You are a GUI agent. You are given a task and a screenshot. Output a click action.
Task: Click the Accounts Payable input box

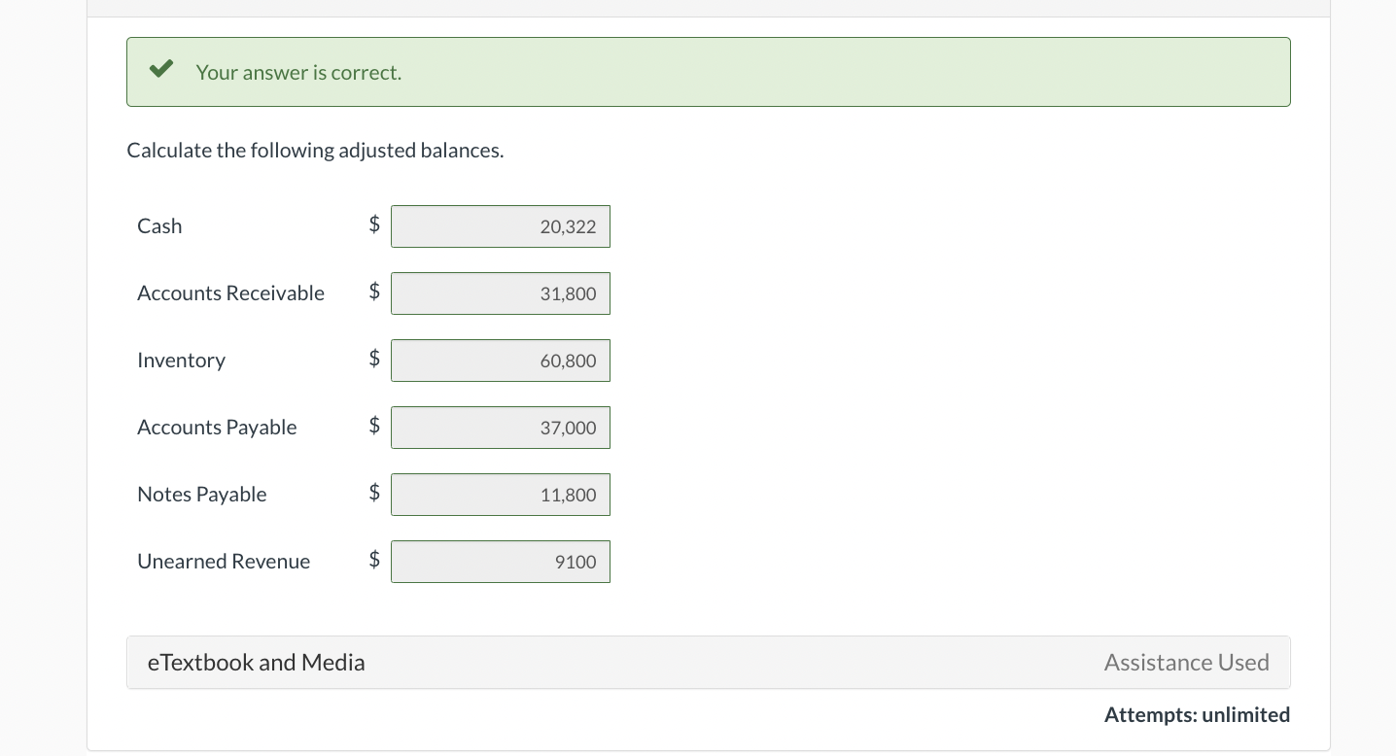coord(500,428)
